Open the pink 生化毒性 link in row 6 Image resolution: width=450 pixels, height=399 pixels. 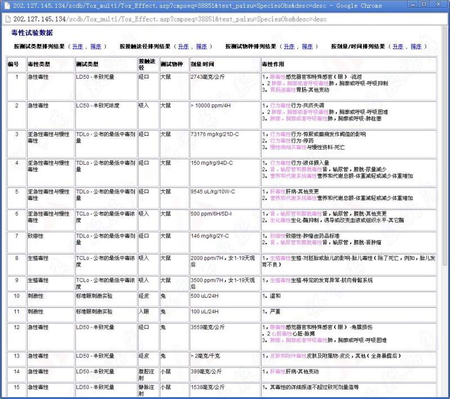(281, 220)
